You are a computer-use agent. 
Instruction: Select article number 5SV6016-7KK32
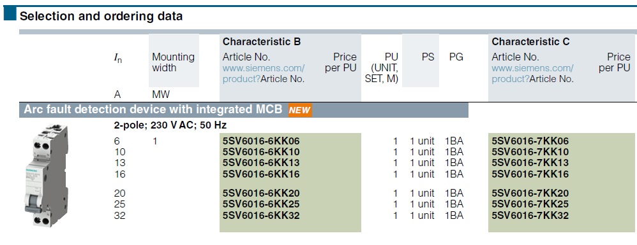click(x=530, y=215)
